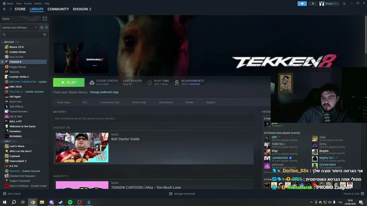Select Counter-Strike 2 in the library
This screenshot has width=367, height=206.
coord(19,77)
